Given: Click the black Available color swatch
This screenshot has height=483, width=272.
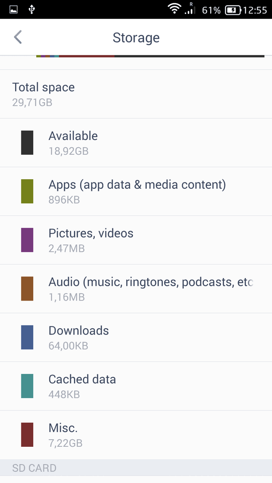Looking at the screenshot, I should pyautogui.click(x=27, y=143).
